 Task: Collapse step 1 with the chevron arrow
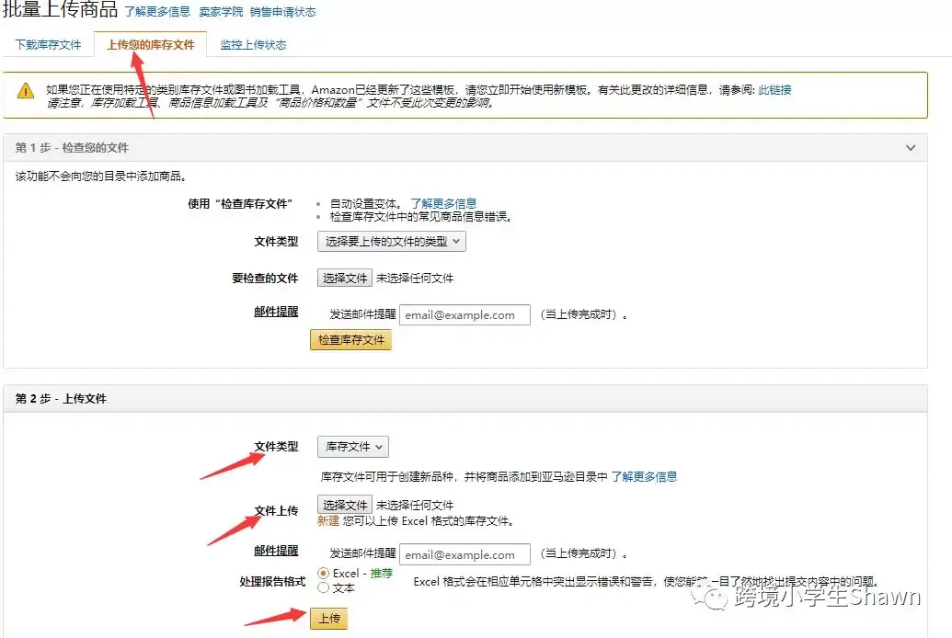(x=910, y=147)
